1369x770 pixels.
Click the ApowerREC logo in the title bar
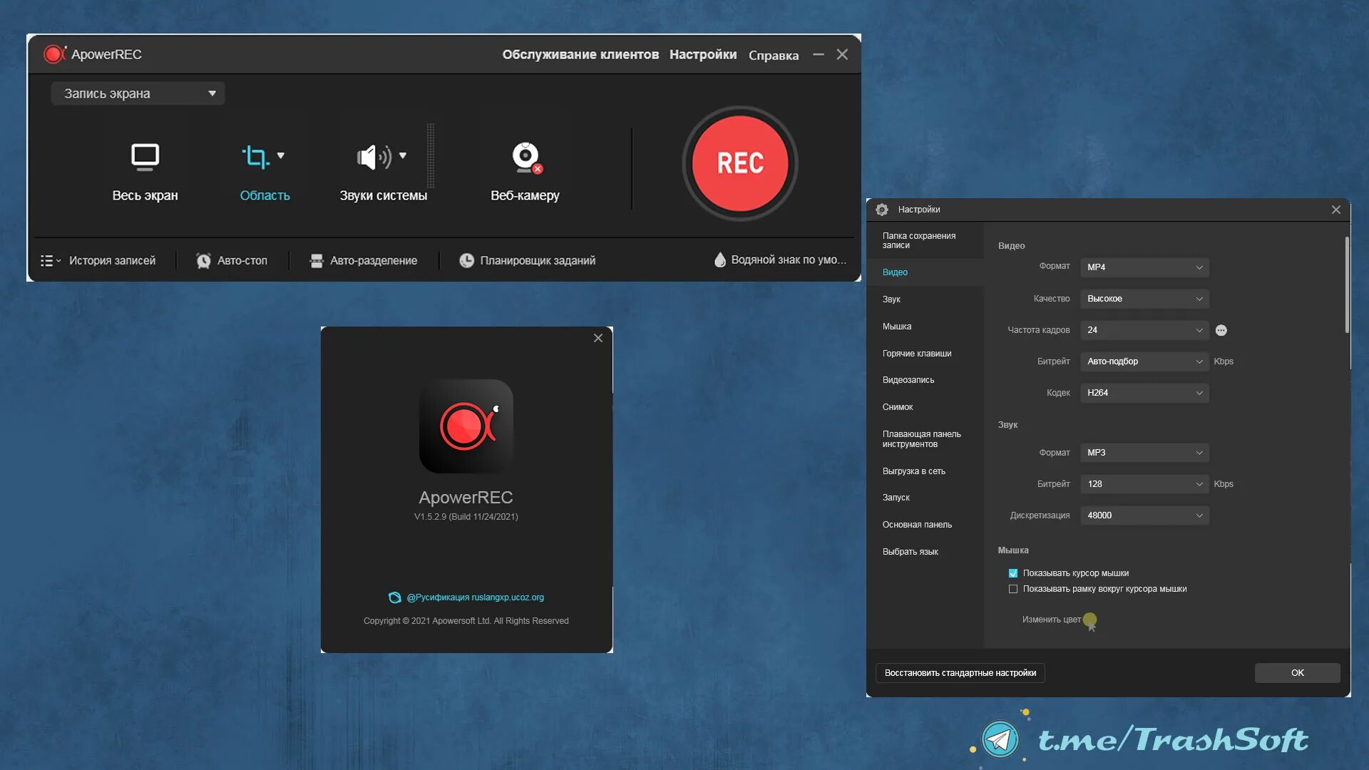point(55,54)
